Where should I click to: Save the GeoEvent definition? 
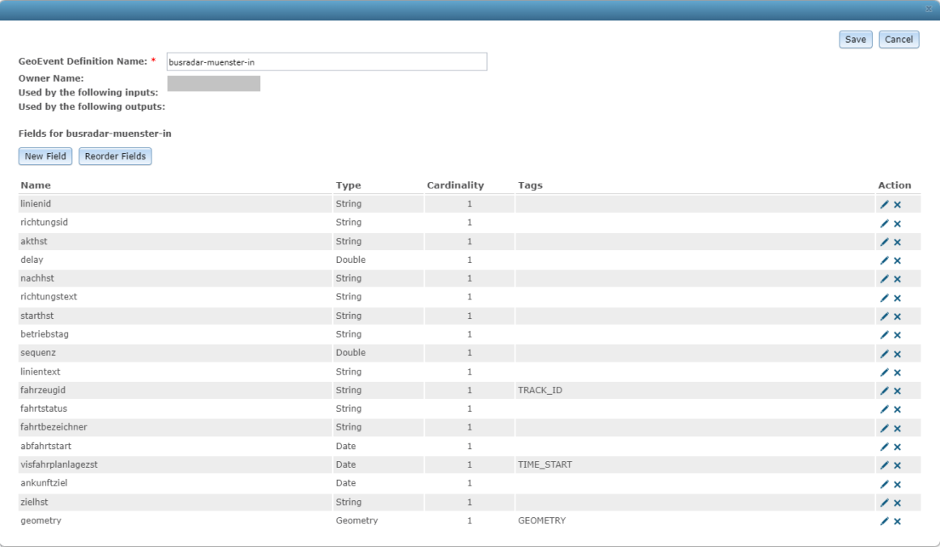[856, 40]
